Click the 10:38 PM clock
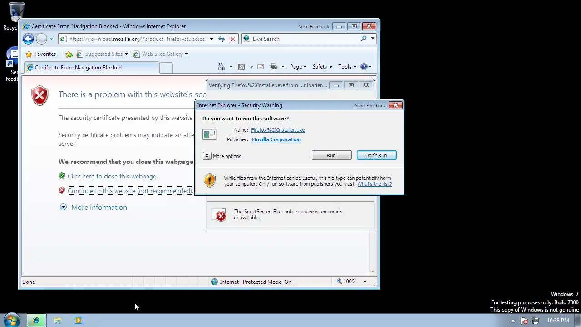 pyautogui.click(x=558, y=321)
